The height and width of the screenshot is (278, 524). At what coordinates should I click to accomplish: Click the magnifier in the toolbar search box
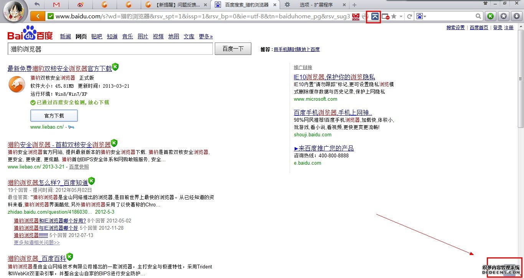pyautogui.click(x=478, y=16)
